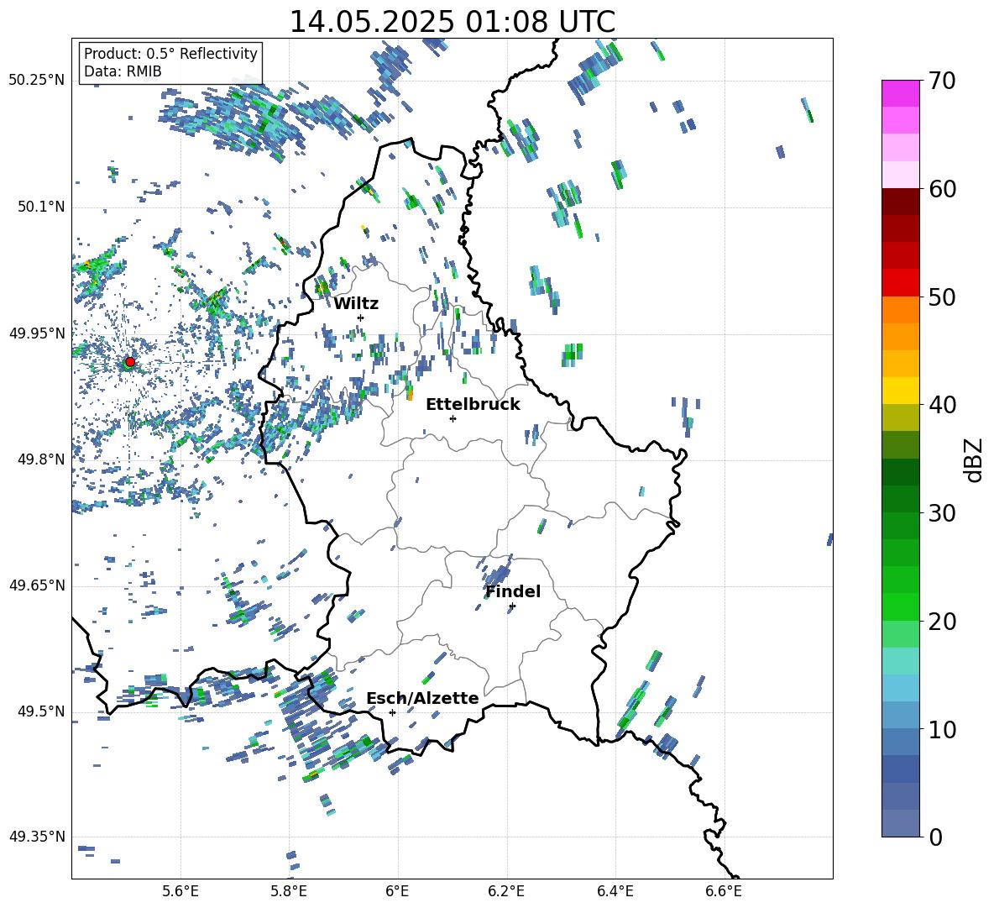
Task: Click the red radar site marker
Action: (130, 361)
